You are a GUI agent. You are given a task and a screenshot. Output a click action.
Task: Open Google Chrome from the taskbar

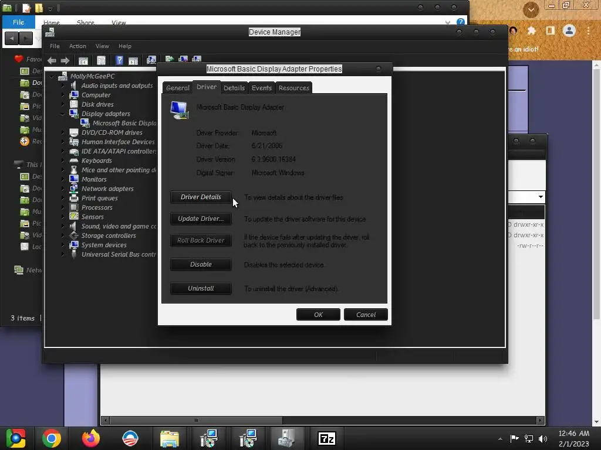pos(52,438)
